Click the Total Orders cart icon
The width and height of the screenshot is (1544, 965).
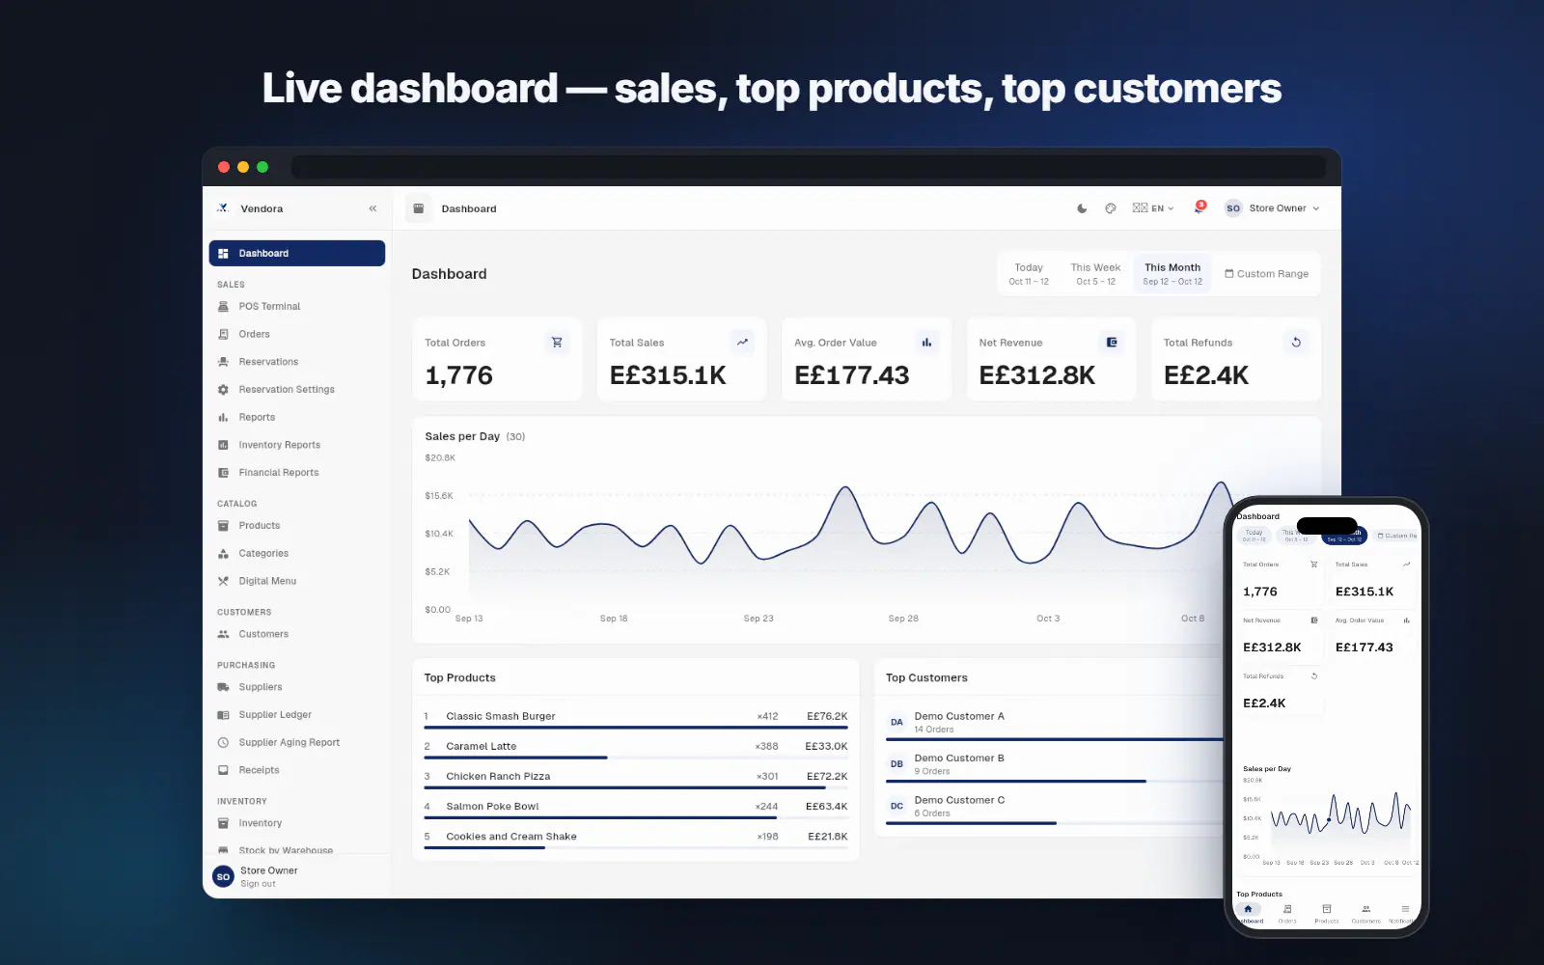[x=557, y=343]
